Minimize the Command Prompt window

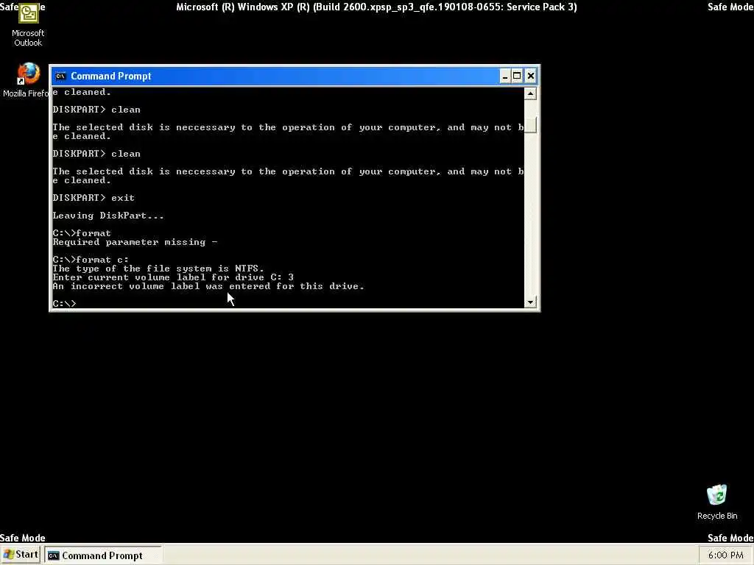pos(505,76)
